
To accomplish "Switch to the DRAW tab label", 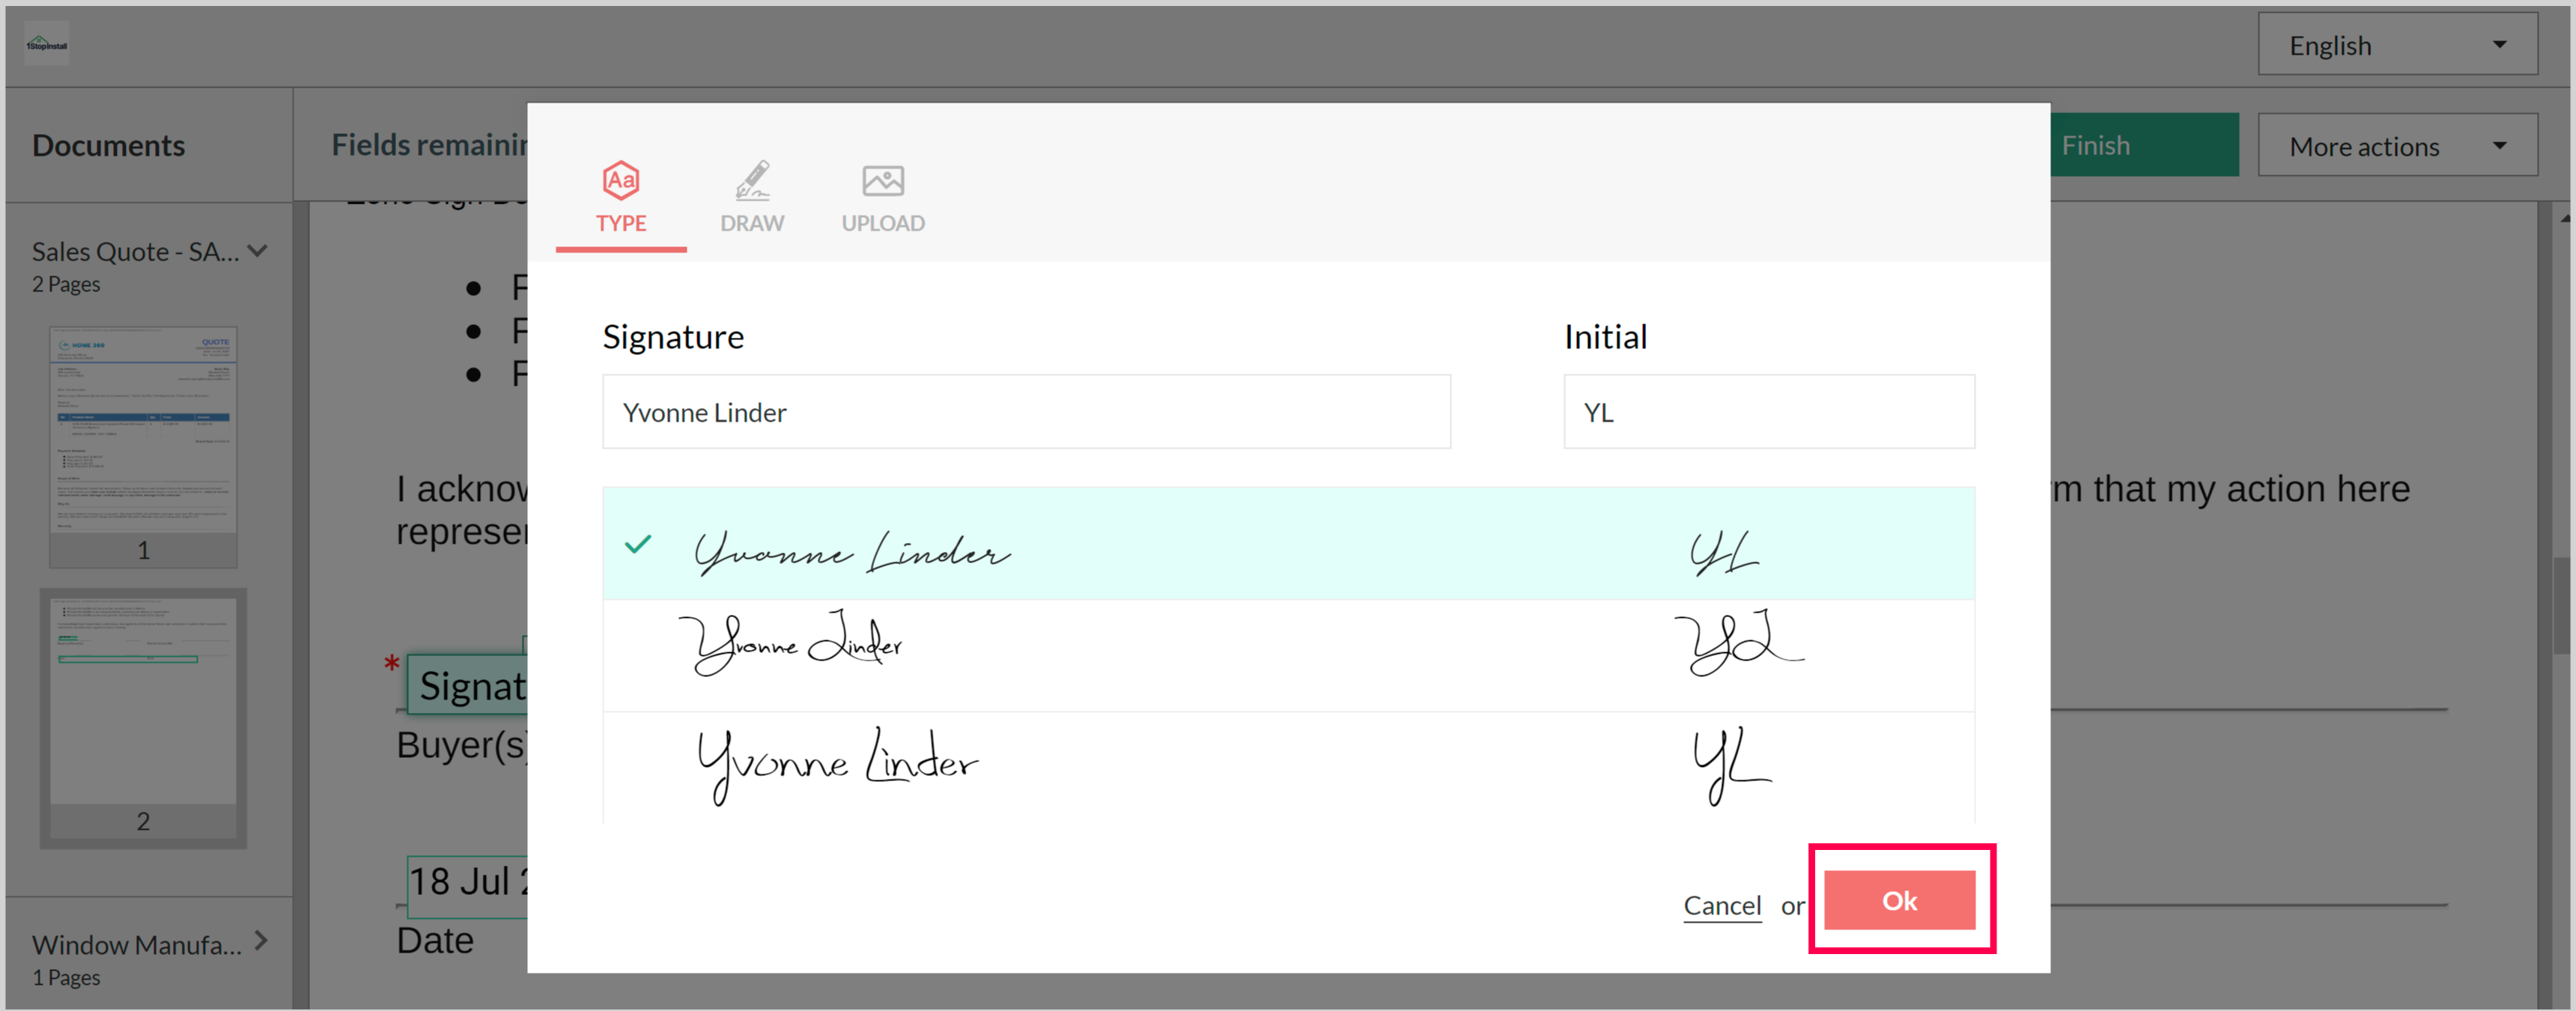I will point(752,223).
